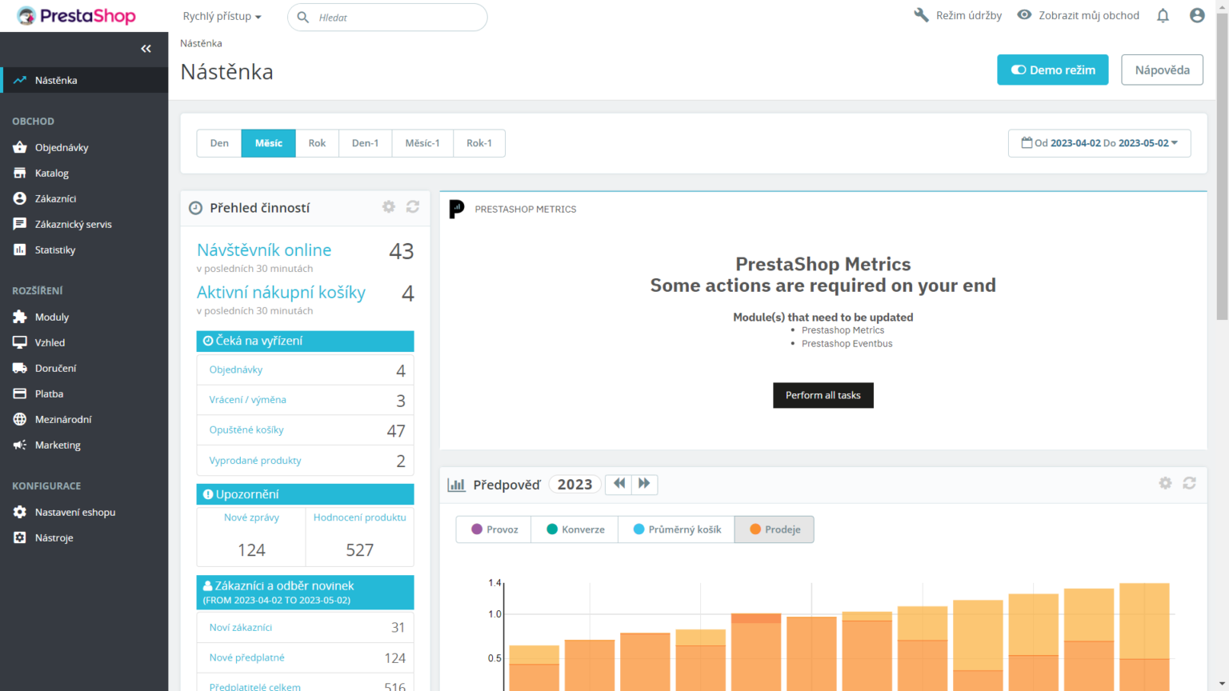Click the Nápověda button
The width and height of the screenshot is (1229, 691).
click(1163, 70)
